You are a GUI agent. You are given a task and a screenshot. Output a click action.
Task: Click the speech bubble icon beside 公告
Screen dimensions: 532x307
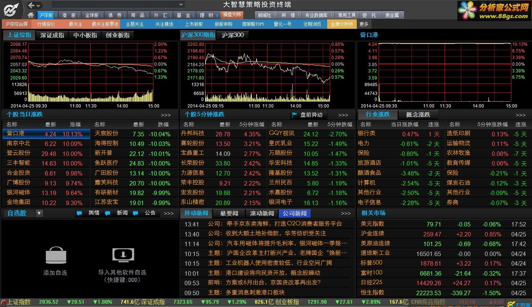click(x=135, y=213)
